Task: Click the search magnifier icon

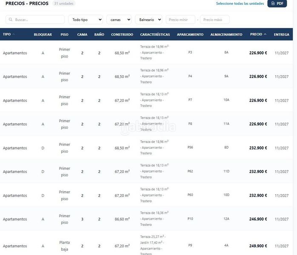Action: (11, 20)
